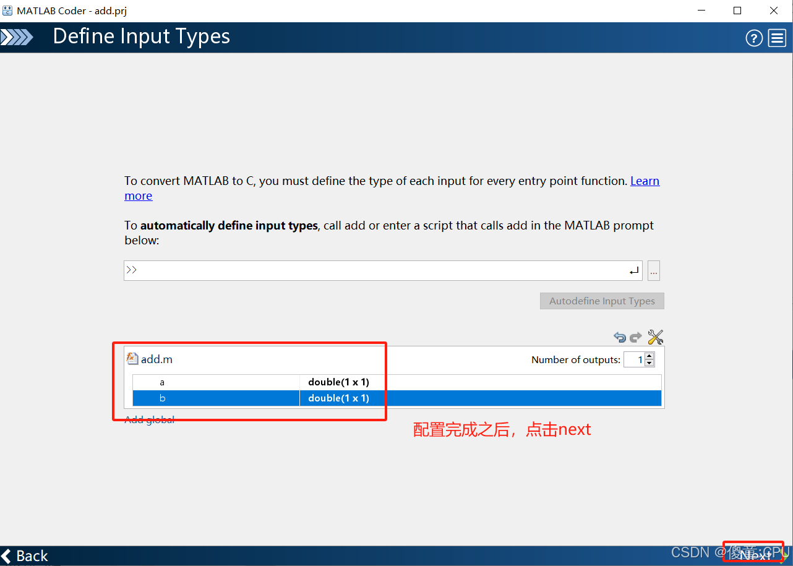Undo last input type change
The width and height of the screenshot is (793, 566).
coord(620,337)
